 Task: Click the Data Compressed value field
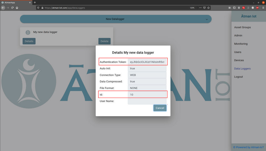[147, 81]
